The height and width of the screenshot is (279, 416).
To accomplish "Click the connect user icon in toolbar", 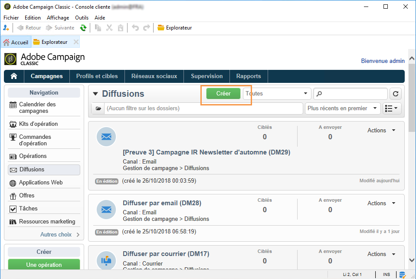I will pos(6,28).
